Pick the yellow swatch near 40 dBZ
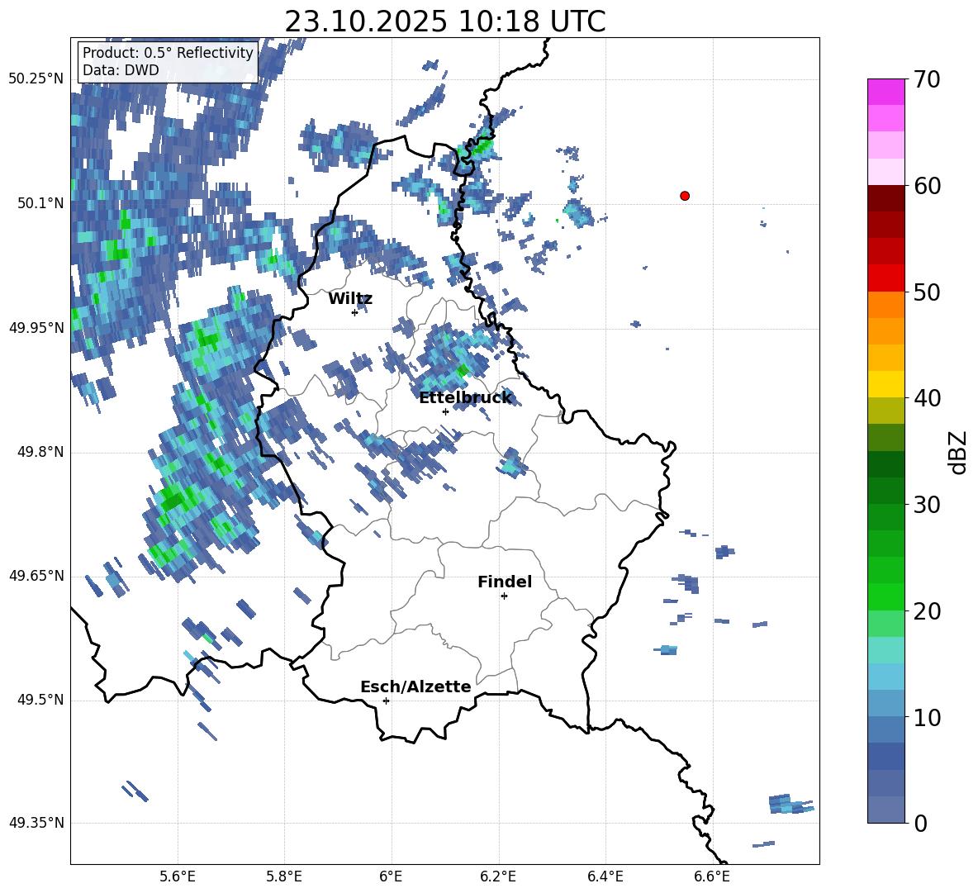Viewport: 978px width, 893px height. click(x=885, y=384)
